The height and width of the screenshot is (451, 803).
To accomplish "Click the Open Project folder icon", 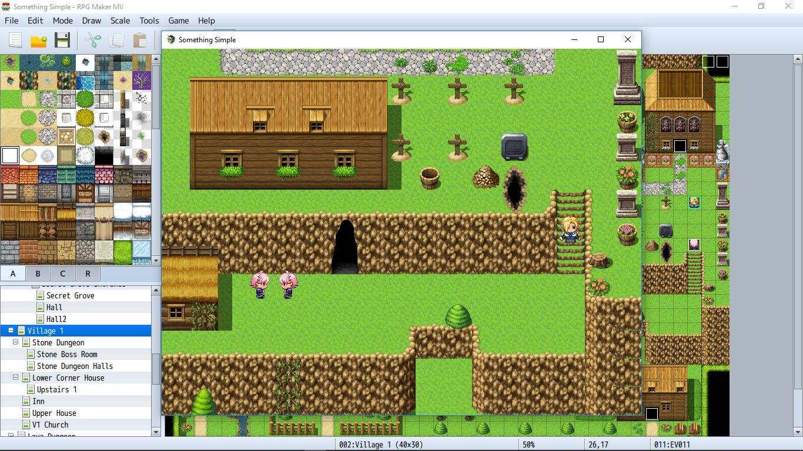I will 39,41.
